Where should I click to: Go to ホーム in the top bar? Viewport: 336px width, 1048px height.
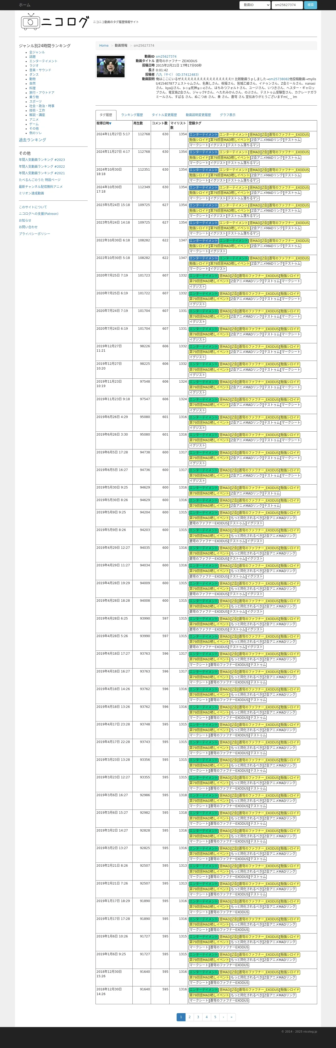pos(24,5)
